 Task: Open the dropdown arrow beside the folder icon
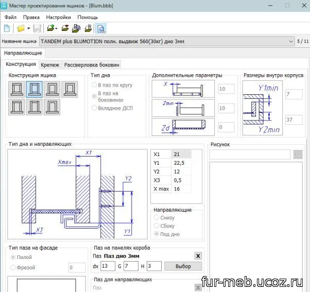click(28, 28)
